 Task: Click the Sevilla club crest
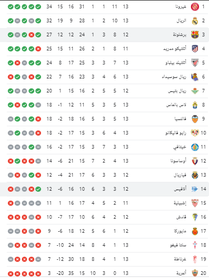coord(195,203)
